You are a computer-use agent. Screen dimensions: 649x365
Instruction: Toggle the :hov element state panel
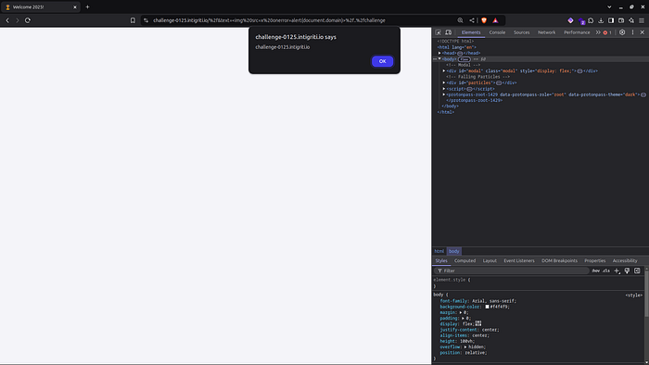(595, 271)
